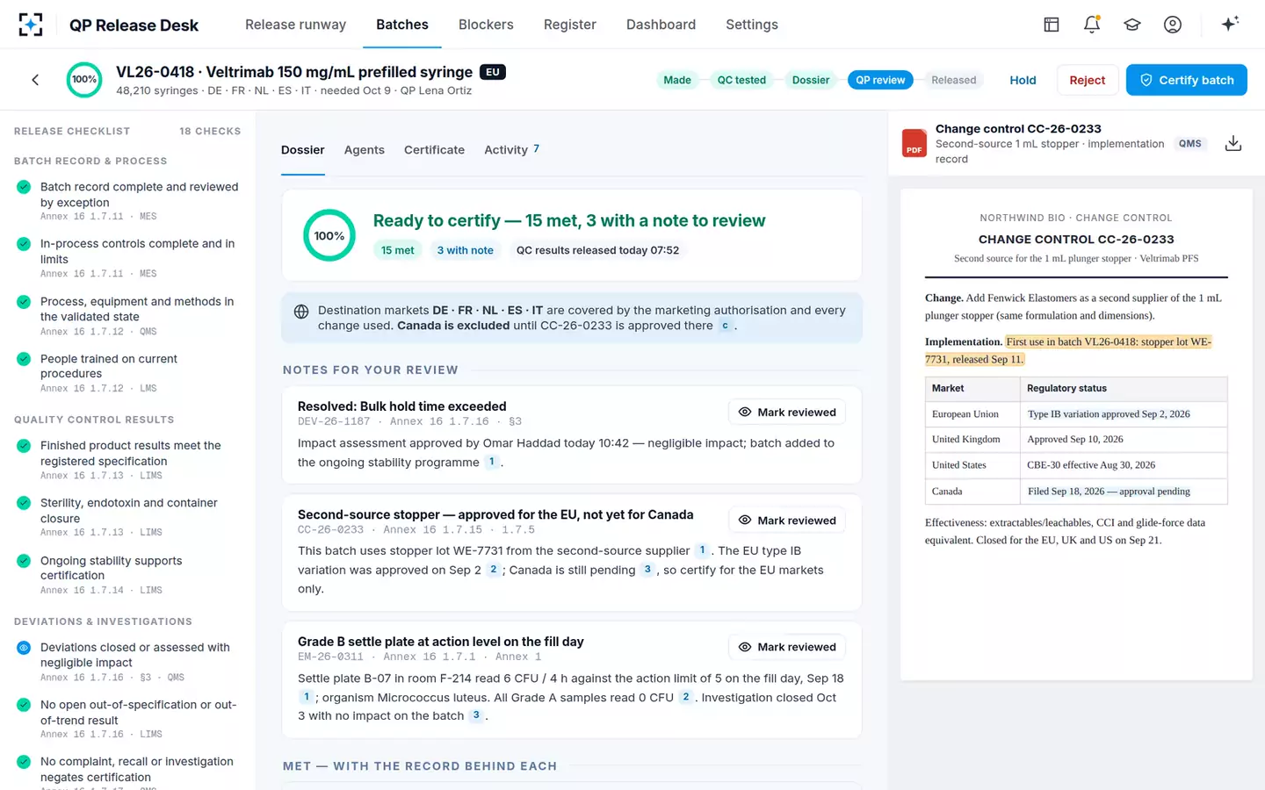Image resolution: width=1265 pixels, height=790 pixels.
Task: Open the graduation cap learning icon
Action: (x=1132, y=25)
